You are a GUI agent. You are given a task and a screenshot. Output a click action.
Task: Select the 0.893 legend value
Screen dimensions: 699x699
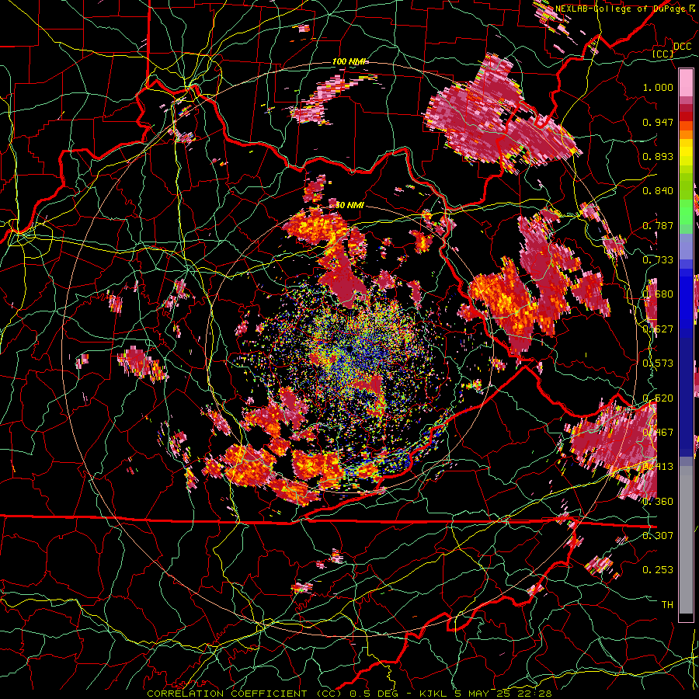click(x=658, y=156)
